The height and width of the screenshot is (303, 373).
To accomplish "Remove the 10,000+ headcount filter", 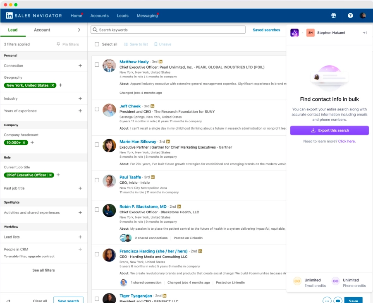I will pyautogui.click(x=24, y=142).
